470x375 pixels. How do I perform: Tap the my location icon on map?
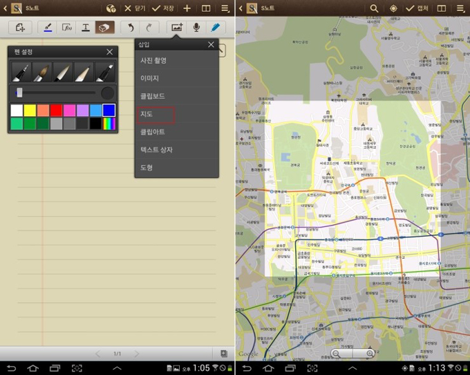[394, 8]
